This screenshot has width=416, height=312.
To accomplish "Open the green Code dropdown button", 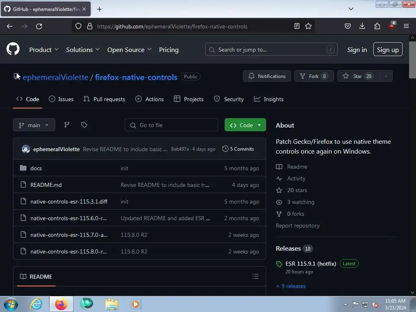I will (245, 125).
